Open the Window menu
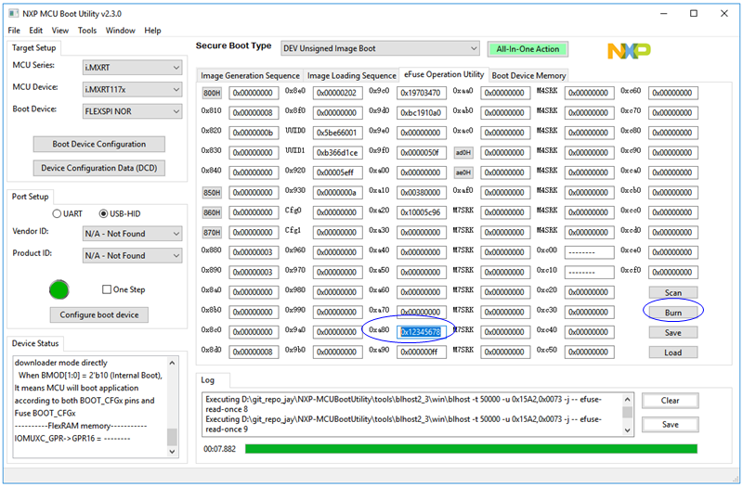 (x=120, y=31)
